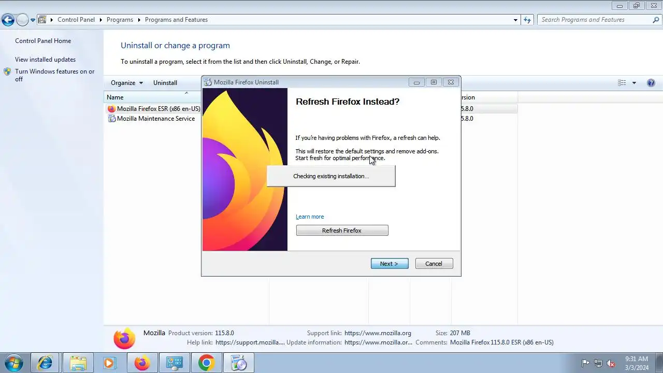Open the address bar history dropdown
Screen dimensions: 663x373
pos(515,20)
